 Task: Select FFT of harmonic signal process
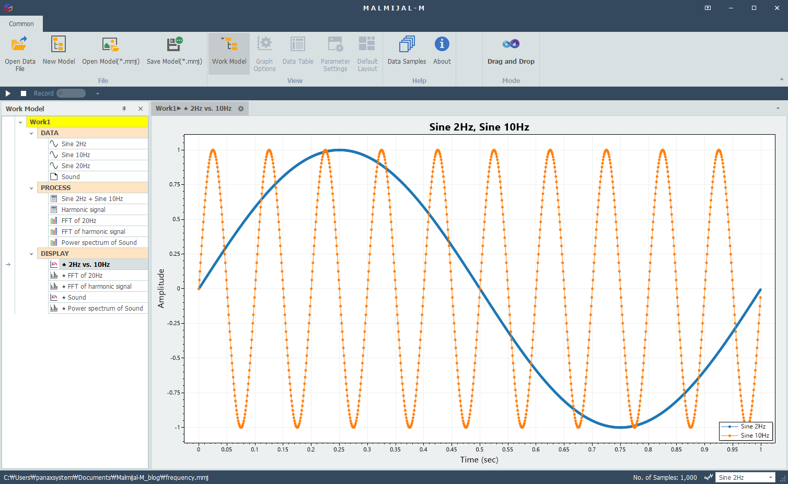click(x=98, y=232)
